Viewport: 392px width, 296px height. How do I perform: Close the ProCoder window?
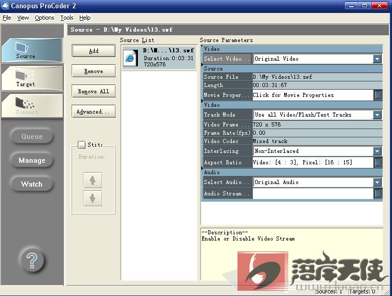(380, 6)
